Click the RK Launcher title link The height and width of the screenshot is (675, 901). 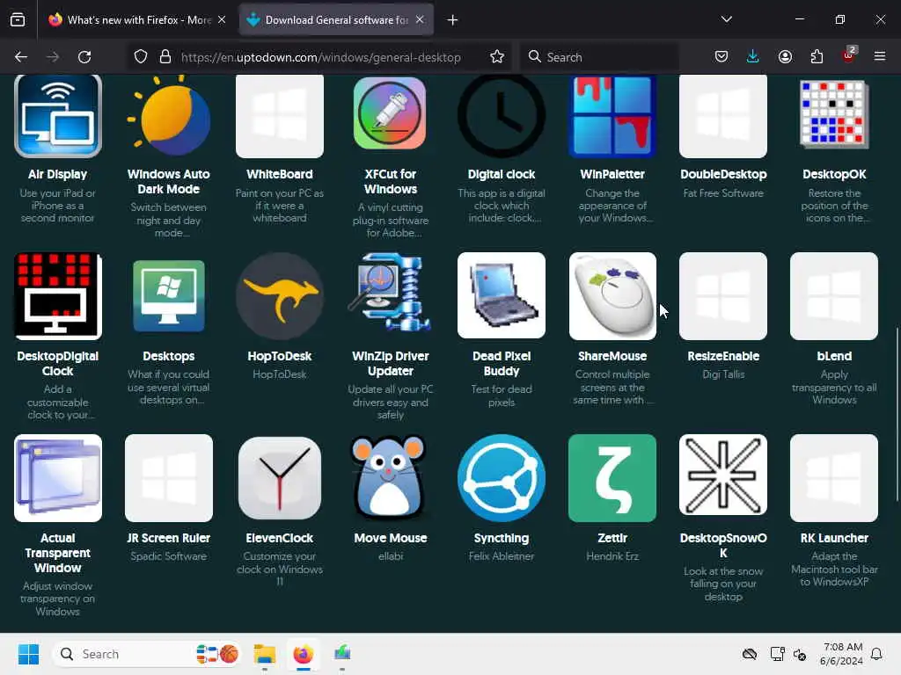point(834,538)
